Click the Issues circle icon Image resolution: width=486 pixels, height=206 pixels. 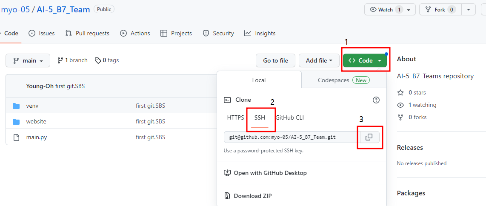tap(31, 33)
